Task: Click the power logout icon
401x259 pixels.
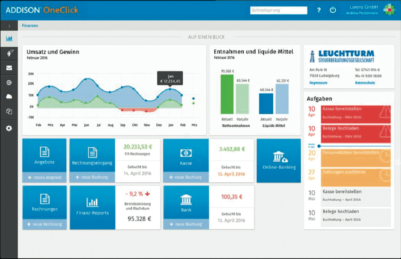Action: (x=333, y=10)
